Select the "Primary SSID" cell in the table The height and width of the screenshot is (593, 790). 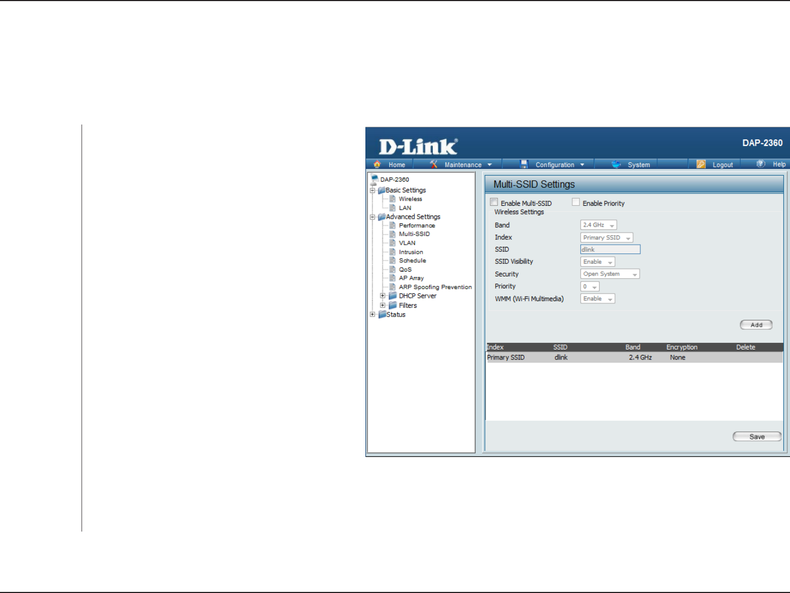[506, 358]
